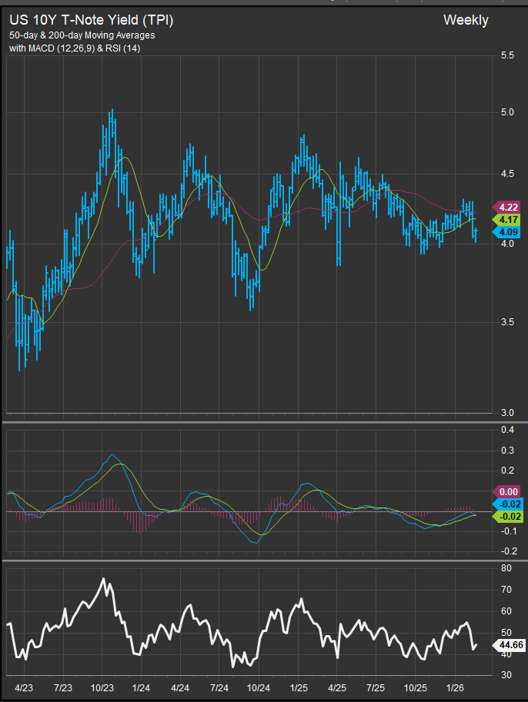528x702 pixels.
Task: Select the Weekly timeframe label
Action: click(x=465, y=21)
